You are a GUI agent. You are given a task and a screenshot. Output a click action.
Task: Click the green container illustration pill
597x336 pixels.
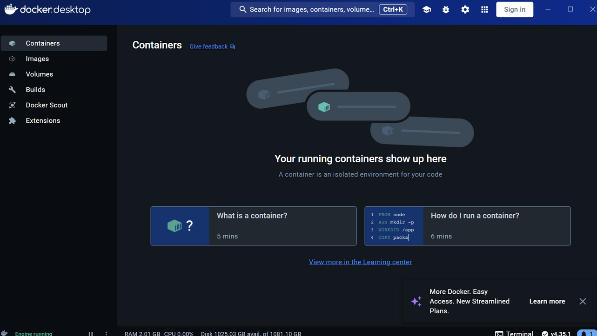click(x=358, y=106)
